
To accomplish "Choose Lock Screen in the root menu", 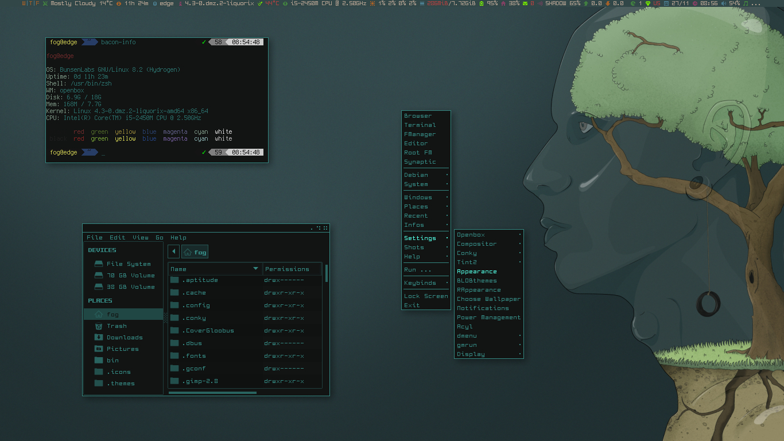I will tap(426, 296).
